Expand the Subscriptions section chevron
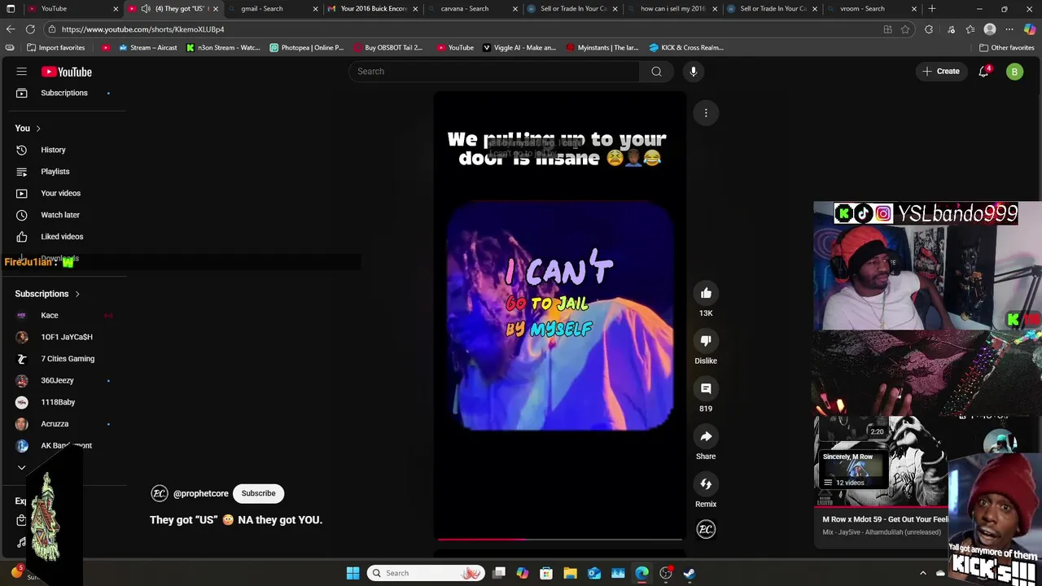The width and height of the screenshot is (1042, 586). 77,294
